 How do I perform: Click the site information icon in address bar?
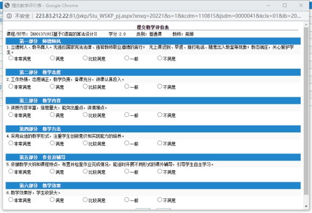click(x=9, y=16)
